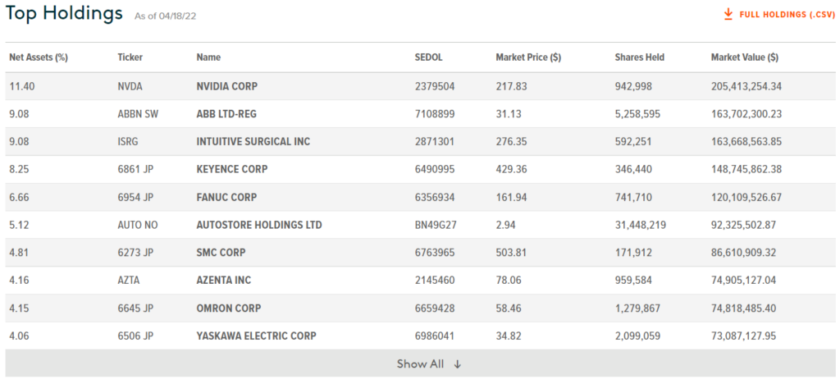The image size is (840, 384).
Task: Click the Show All down arrow icon
Action: (458, 364)
